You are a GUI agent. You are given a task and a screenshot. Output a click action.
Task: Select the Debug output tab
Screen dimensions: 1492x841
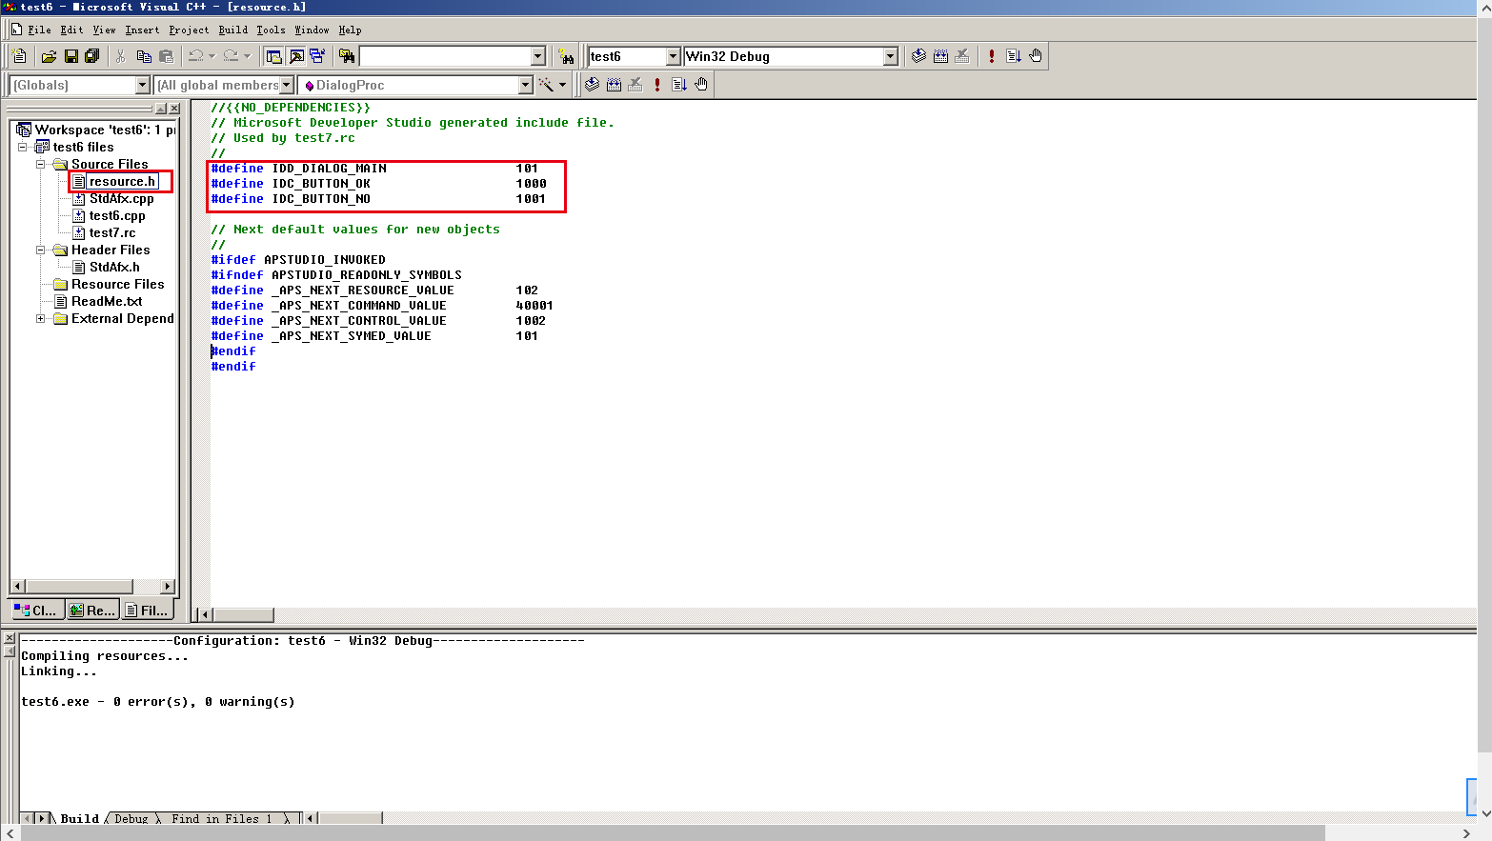[131, 818]
